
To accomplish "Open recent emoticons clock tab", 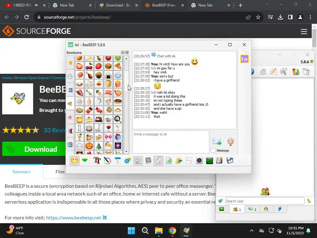I will (x=70, y=77).
